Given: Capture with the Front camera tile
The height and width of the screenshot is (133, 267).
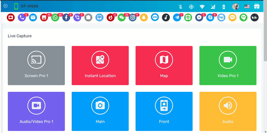Looking at the screenshot, I should (164, 111).
